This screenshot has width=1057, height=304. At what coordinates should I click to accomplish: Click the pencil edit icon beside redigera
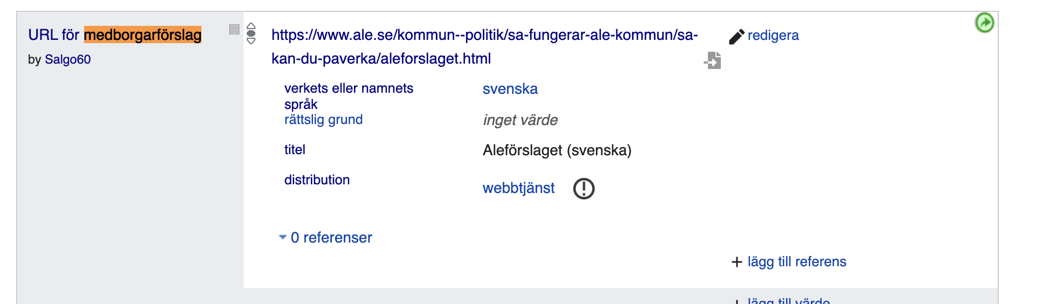[x=736, y=36]
